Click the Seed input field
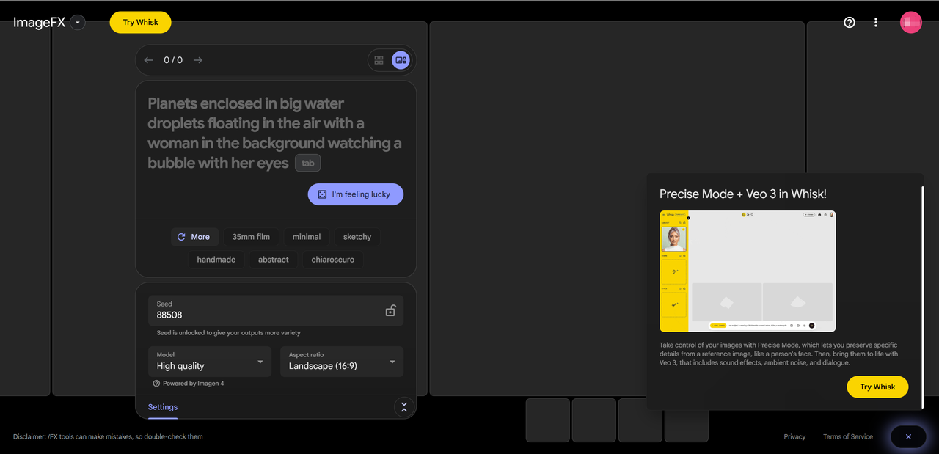The height and width of the screenshot is (454, 939). click(264, 315)
